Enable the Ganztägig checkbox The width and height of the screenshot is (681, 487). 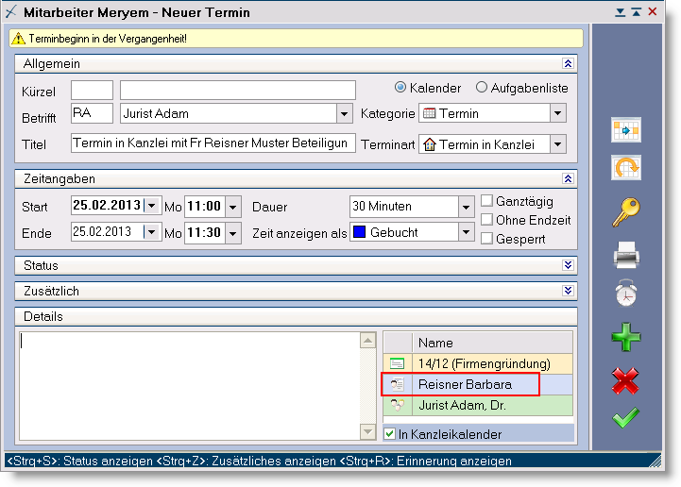point(487,201)
